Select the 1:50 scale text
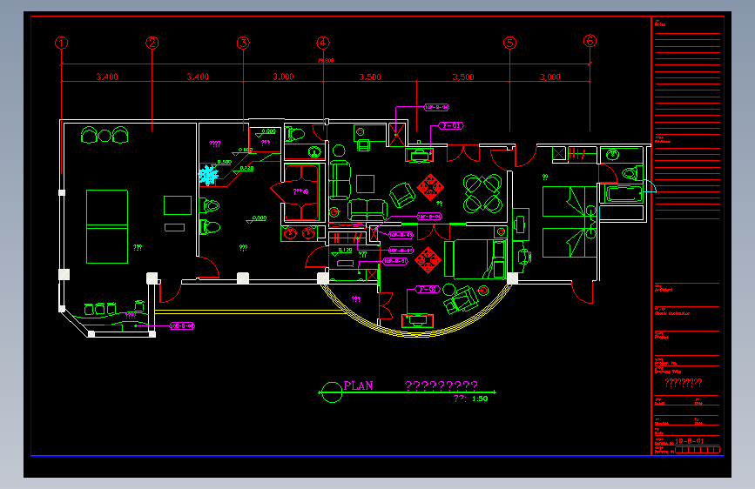Screen dimensions: 755x489 (480, 399)
